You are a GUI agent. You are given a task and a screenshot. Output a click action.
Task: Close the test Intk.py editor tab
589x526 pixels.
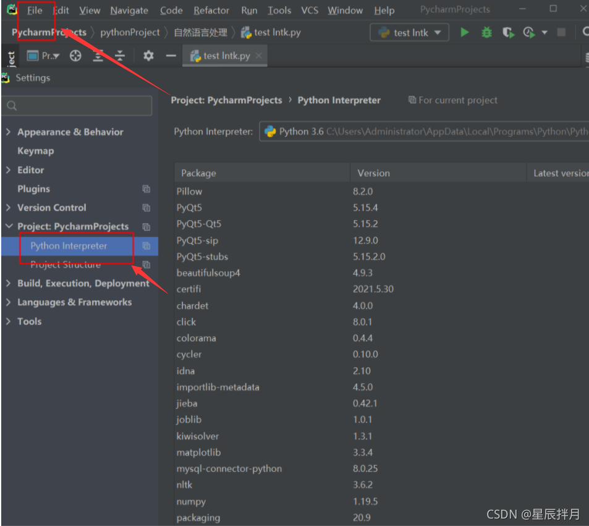tap(258, 56)
